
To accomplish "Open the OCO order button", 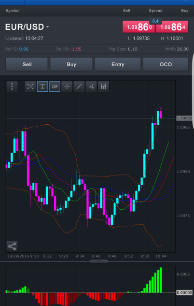I will click(166, 64).
